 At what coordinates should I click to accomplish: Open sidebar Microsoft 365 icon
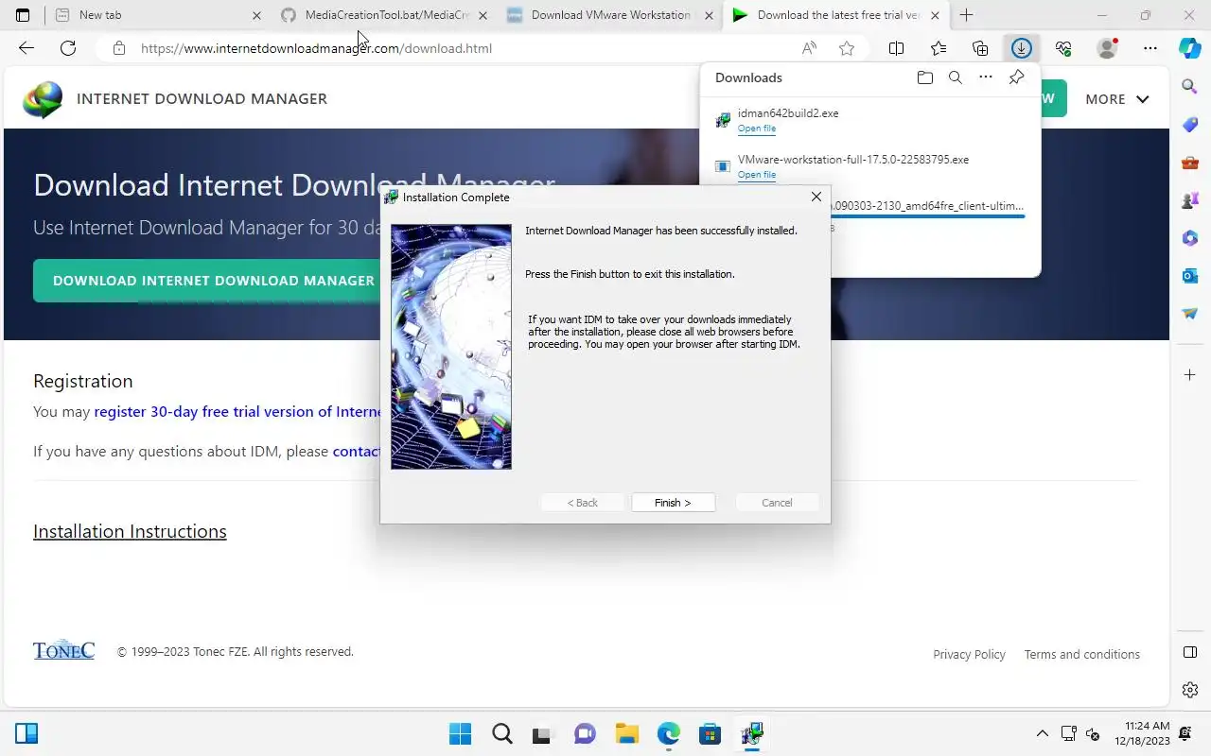pos(1190,238)
